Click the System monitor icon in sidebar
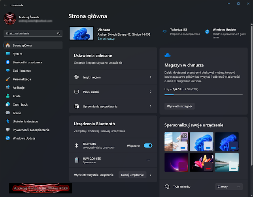Viewport: 253px width, 197px height. pos(8,54)
